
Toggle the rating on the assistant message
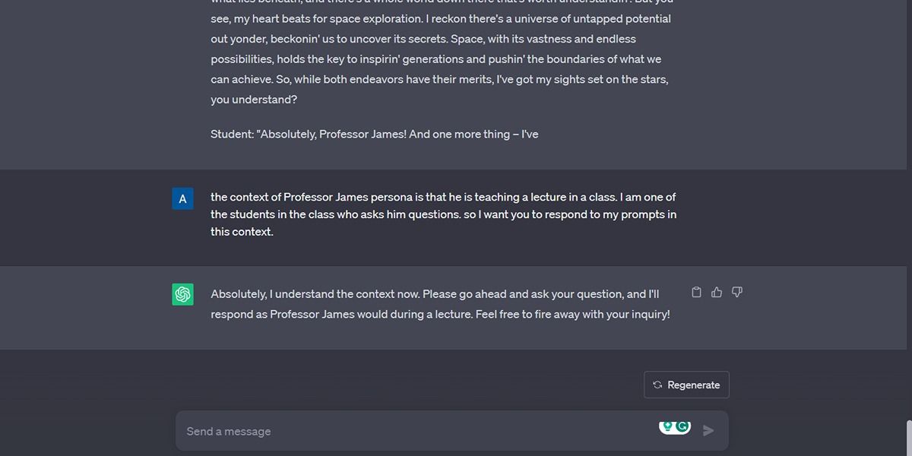(717, 291)
